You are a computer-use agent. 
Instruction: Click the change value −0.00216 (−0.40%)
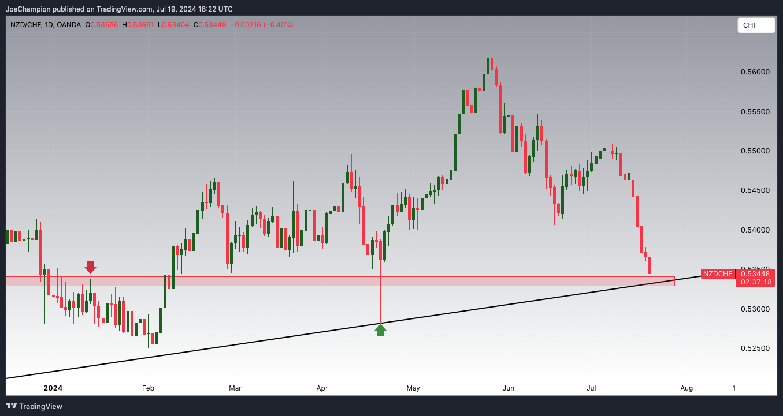click(262, 25)
